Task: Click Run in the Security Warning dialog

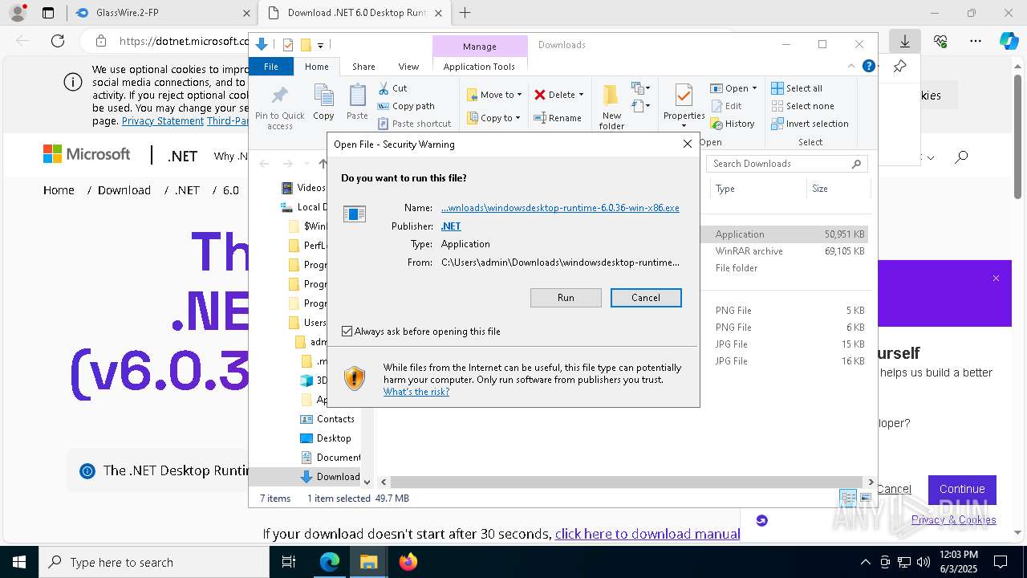Action: click(566, 298)
